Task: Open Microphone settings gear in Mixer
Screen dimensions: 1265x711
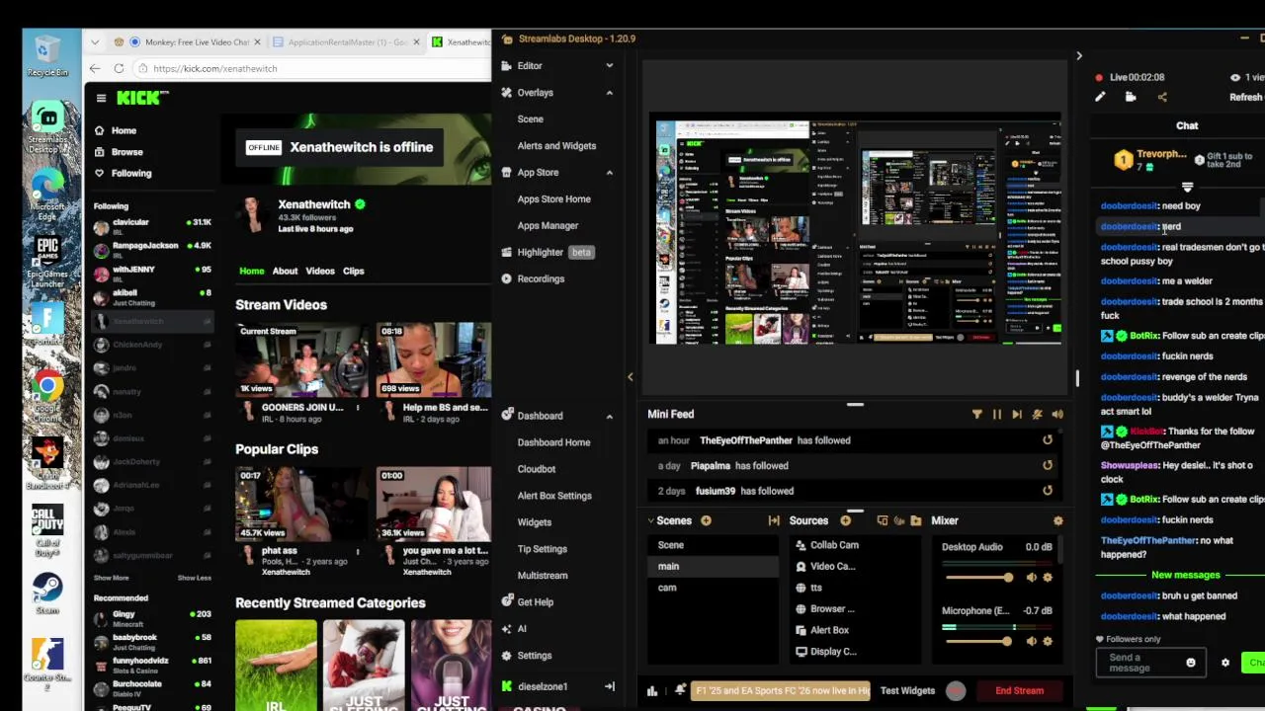Action: (1049, 641)
